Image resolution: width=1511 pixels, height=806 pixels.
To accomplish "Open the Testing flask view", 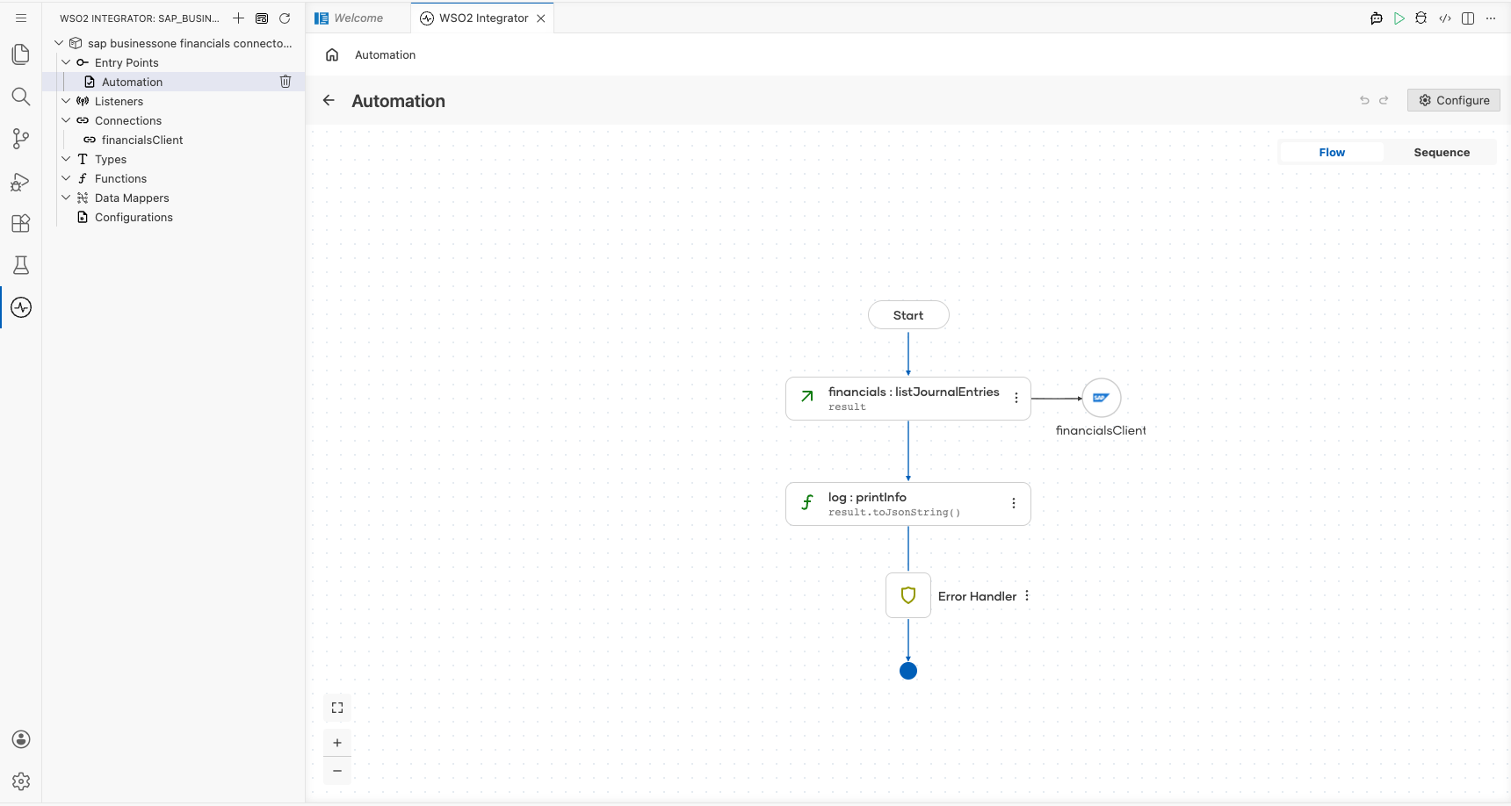I will pyautogui.click(x=21, y=265).
